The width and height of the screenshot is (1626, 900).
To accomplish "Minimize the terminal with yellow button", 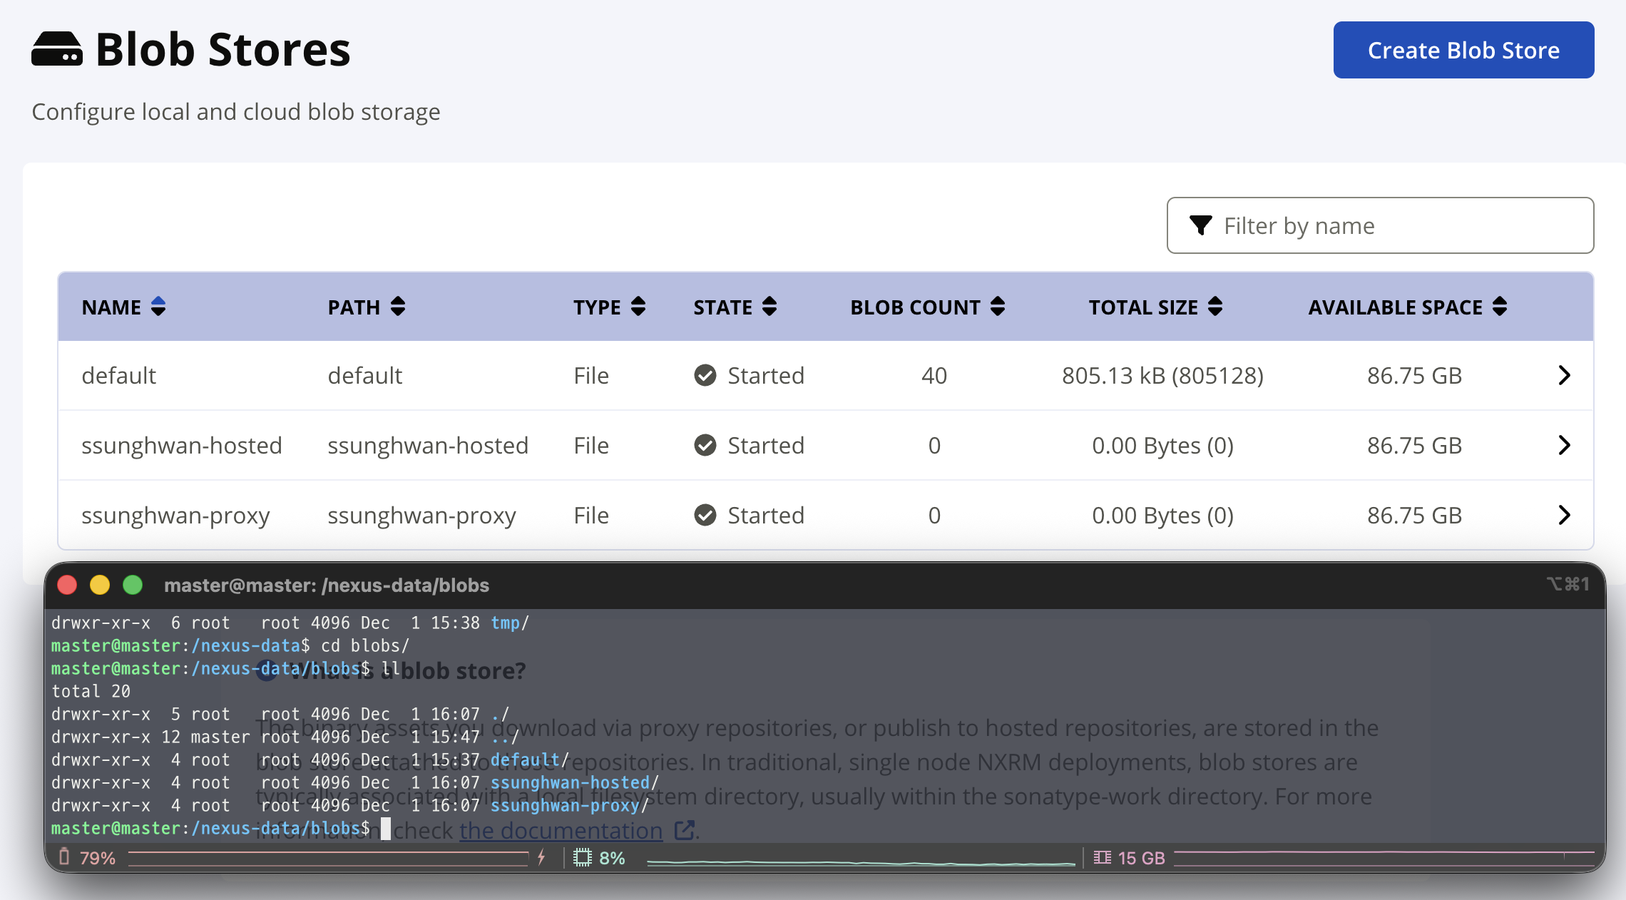I will click(100, 585).
